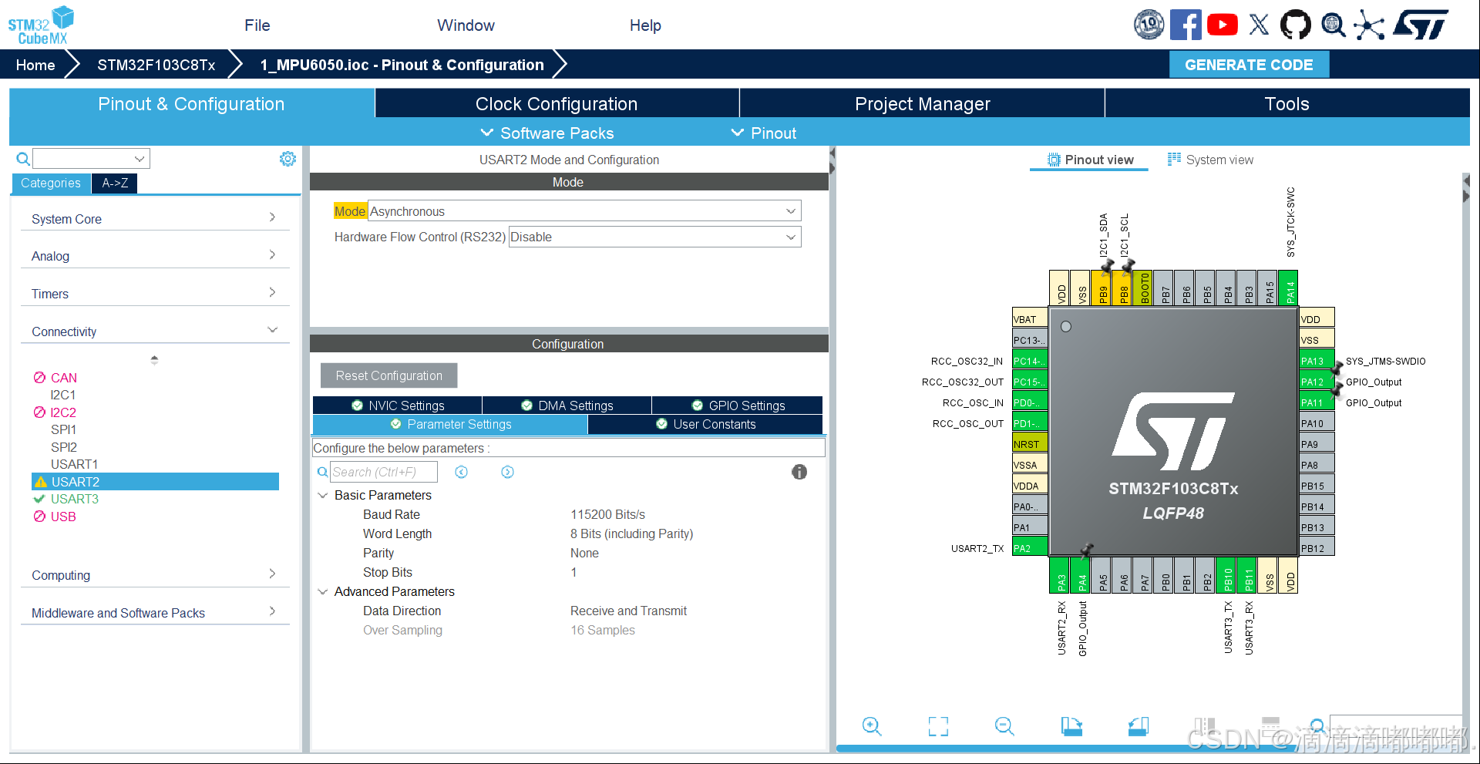Switch to Tools tab
The image size is (1480, 764).
tap(1287, 103)
